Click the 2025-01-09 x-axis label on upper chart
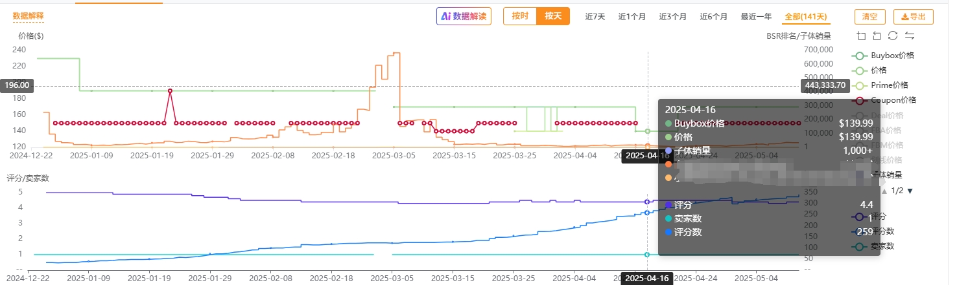957x285 pixels. click(90, 155)
